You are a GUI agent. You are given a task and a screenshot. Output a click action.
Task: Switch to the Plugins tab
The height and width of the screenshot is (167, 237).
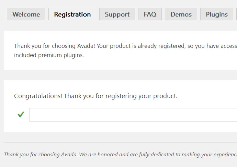point(217,14)
